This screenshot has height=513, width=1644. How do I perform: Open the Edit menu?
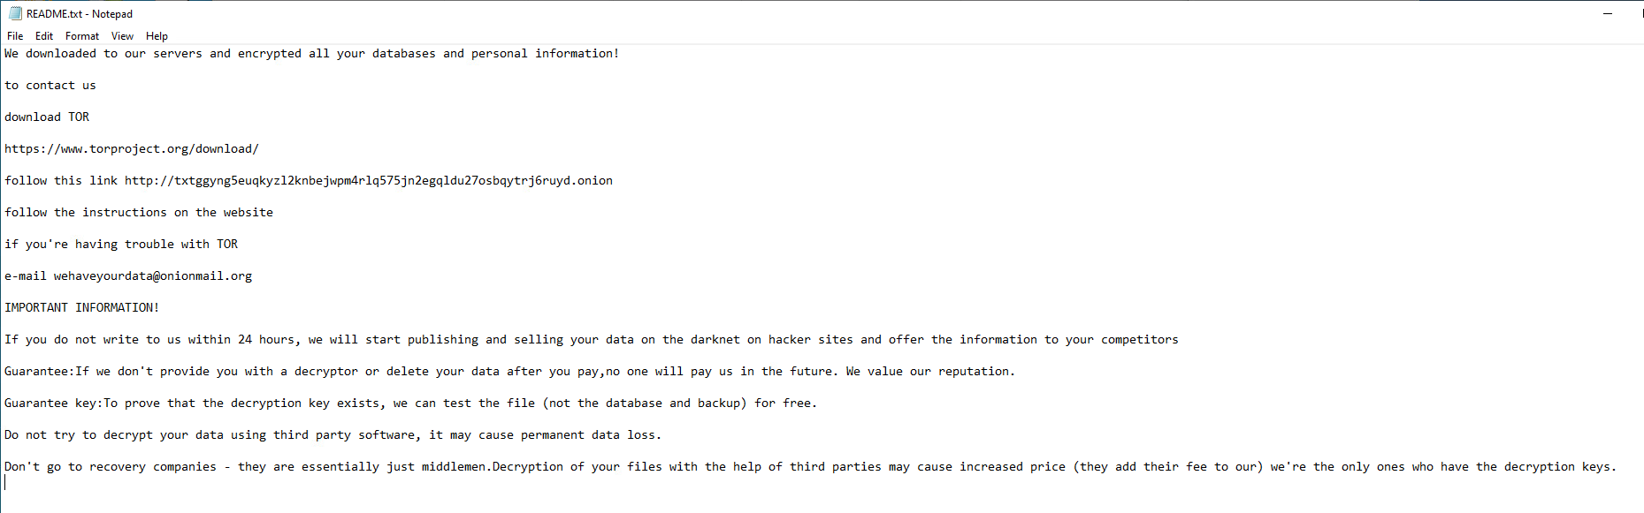click(x=44, y=36)
